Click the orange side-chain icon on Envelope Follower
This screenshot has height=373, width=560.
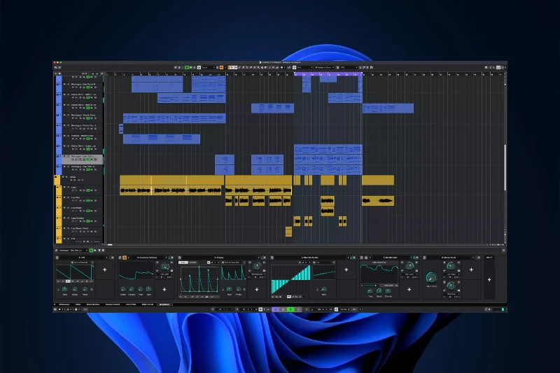coord(125,258)
